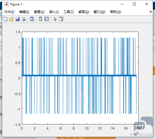Open a file with the folder icon
This screenshot has height=139, width=155.
(x=11, y=19)
